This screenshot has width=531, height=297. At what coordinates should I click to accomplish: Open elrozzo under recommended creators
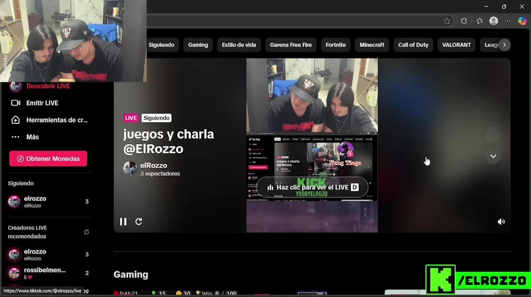coord(48,255)
